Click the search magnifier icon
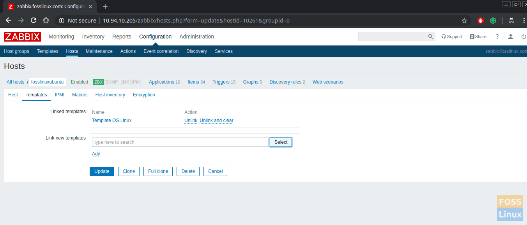 tap(430, 37)
